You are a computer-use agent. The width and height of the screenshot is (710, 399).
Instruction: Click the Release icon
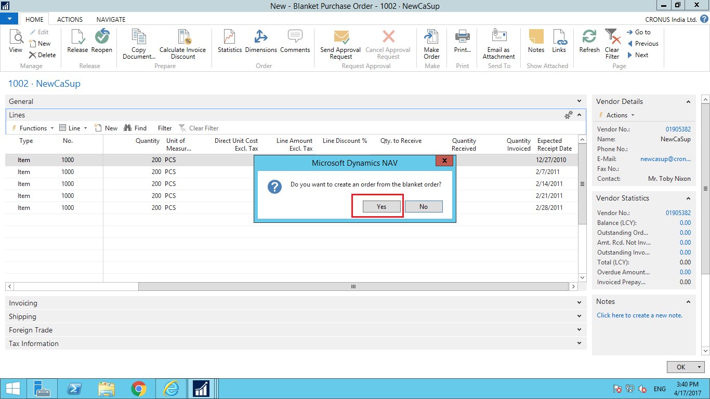[x=77, y=42]
